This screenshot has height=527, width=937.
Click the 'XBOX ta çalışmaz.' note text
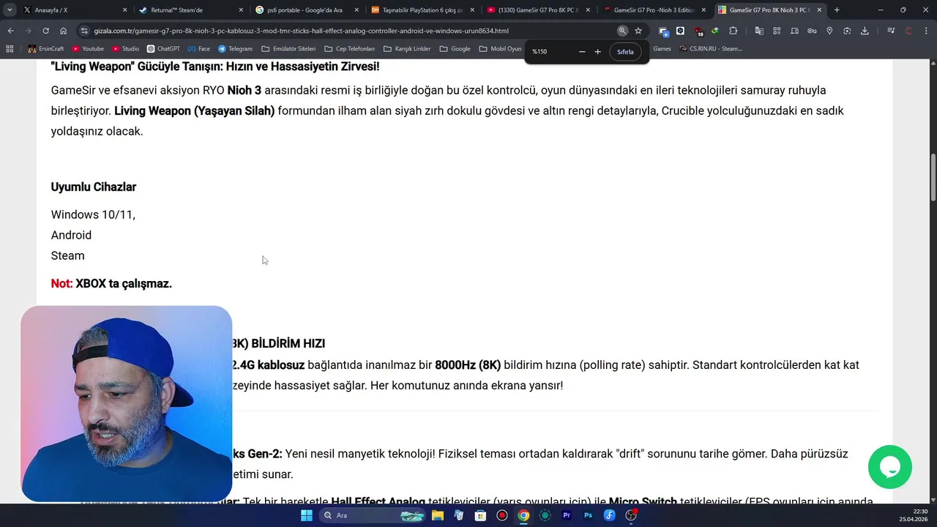pyautogui.click(x=124, y=283)
